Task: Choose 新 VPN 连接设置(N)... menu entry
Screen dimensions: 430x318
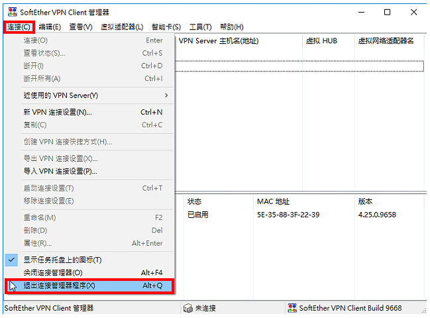Action: coord(89,112)
